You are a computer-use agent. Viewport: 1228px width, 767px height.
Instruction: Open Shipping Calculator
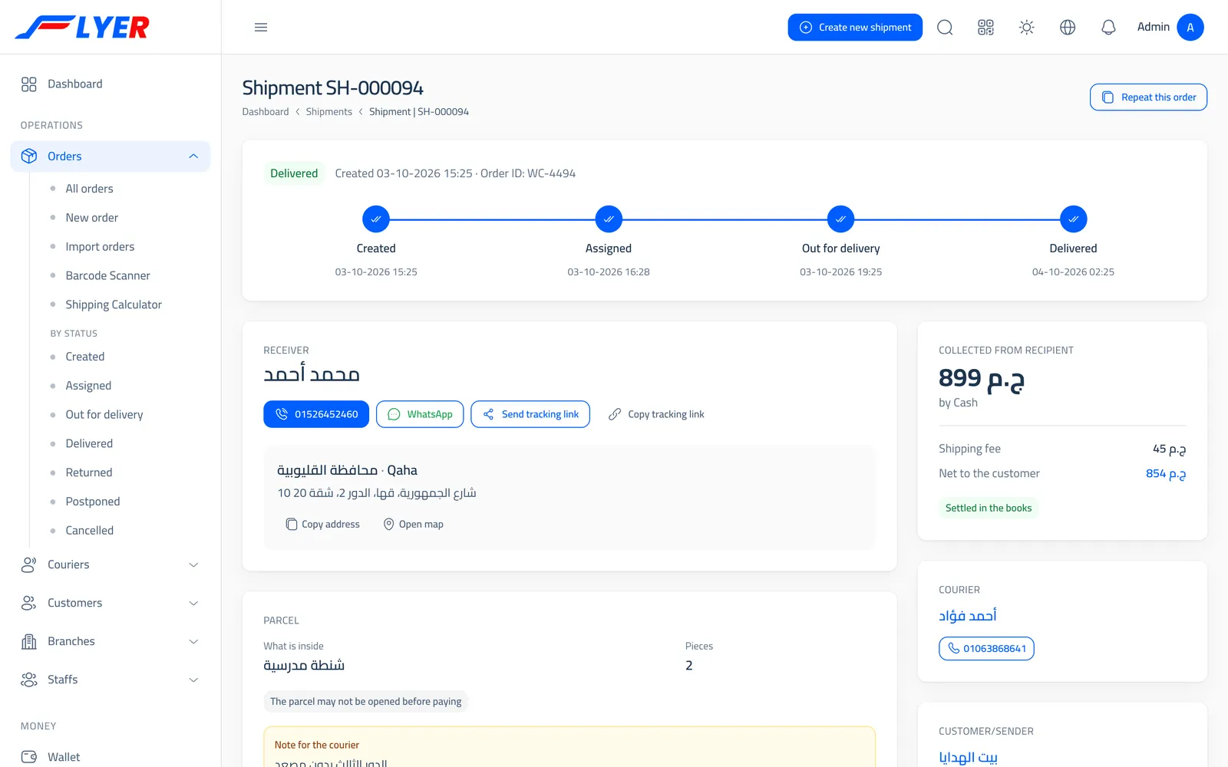pos(114,305)
